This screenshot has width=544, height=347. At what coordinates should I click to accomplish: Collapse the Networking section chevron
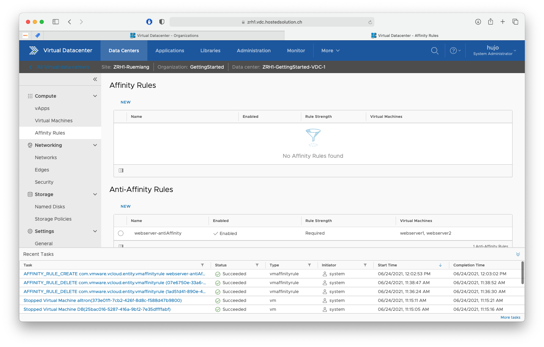tap(95, 145)
